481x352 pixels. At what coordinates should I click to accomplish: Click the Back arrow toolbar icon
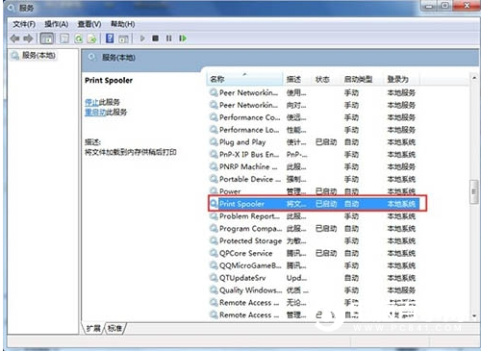(x=15, y=38)
